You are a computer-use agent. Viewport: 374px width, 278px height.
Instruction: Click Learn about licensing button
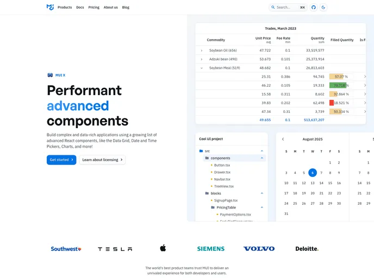(102, 160)
